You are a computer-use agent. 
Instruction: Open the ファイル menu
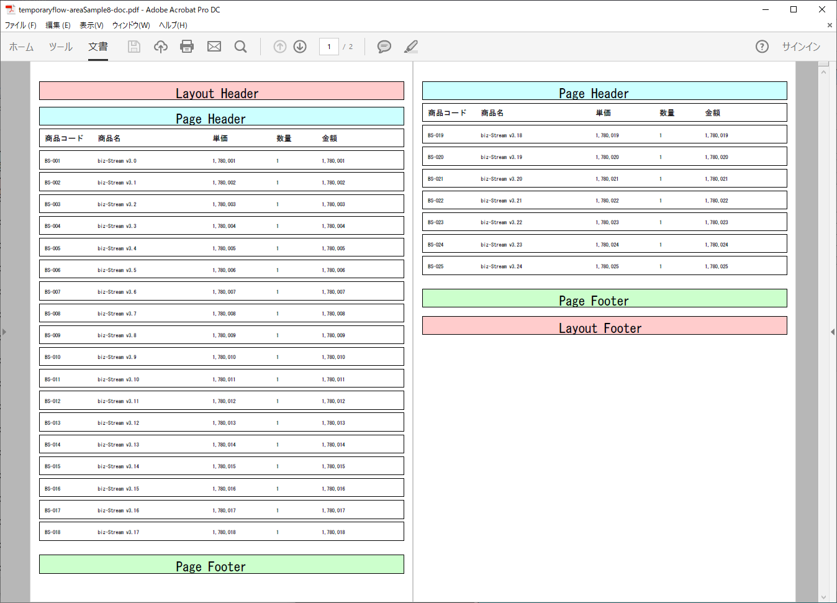click(x=20, y=25)
